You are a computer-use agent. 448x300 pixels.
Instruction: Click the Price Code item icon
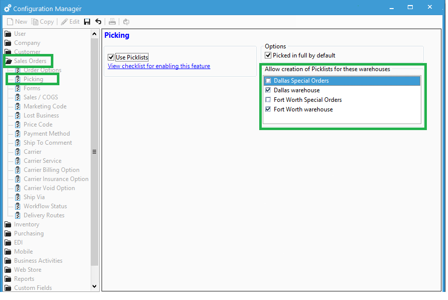pos(18,125)
